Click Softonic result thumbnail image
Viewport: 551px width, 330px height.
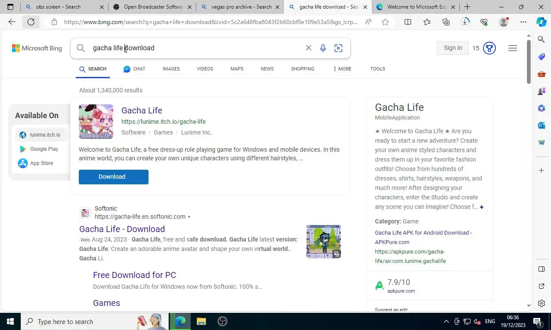pyautogui.click(x=324, y=241)
